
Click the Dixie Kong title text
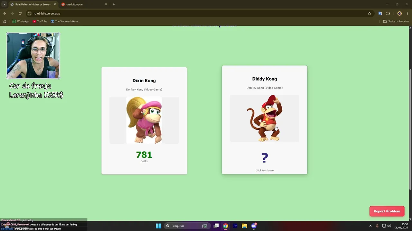144,81
